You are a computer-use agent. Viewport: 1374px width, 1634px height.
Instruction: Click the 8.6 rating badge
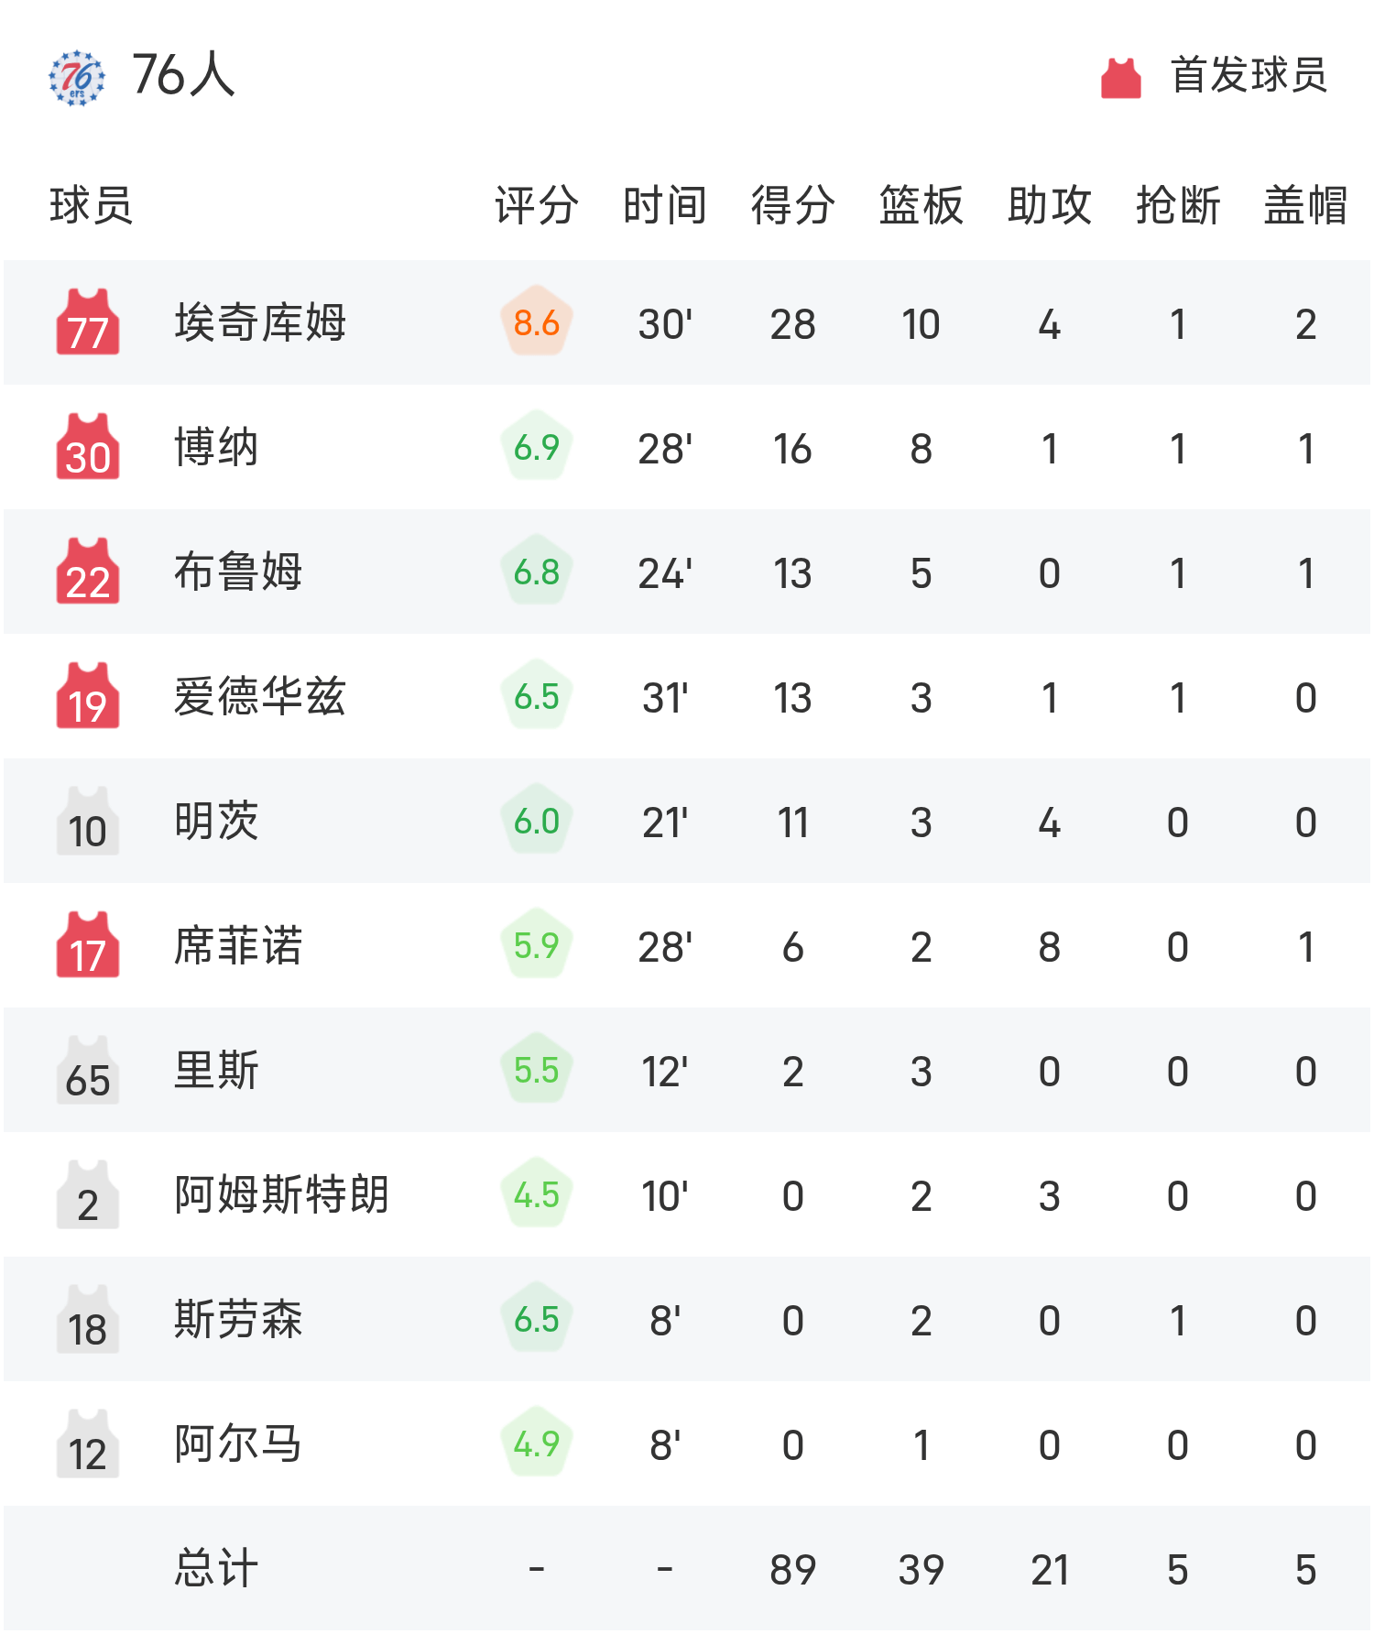537,323
